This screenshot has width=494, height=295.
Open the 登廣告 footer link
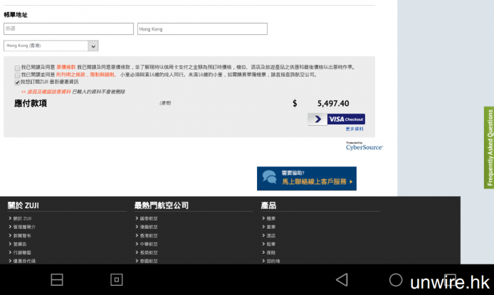(x=20, y=244)
